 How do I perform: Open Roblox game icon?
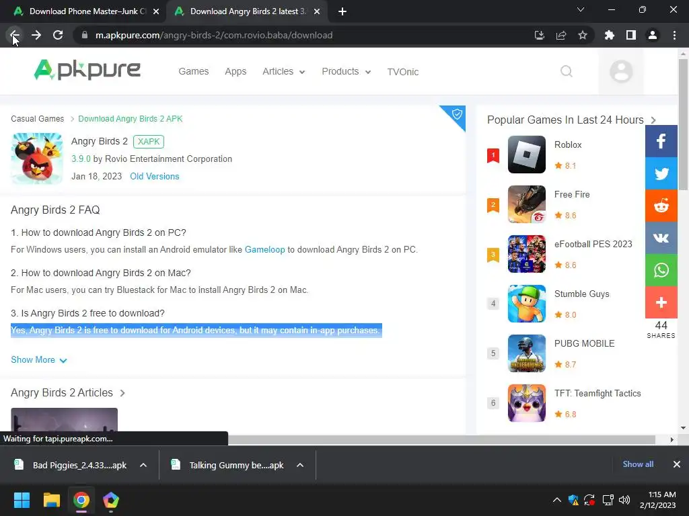526,155
